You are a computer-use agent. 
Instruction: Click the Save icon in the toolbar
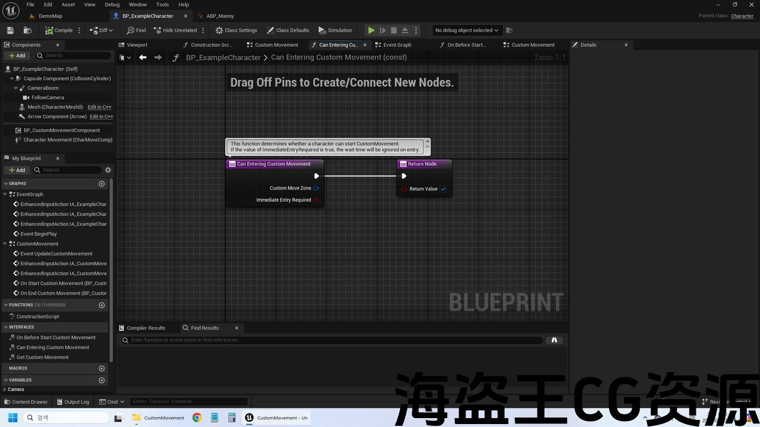10,30
